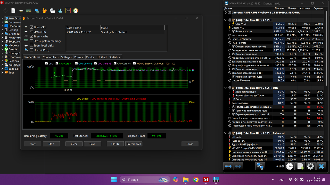Launch stability test via flame toolbar icon
This screenshot has width=330, height=185.
[x=45, y=11]
